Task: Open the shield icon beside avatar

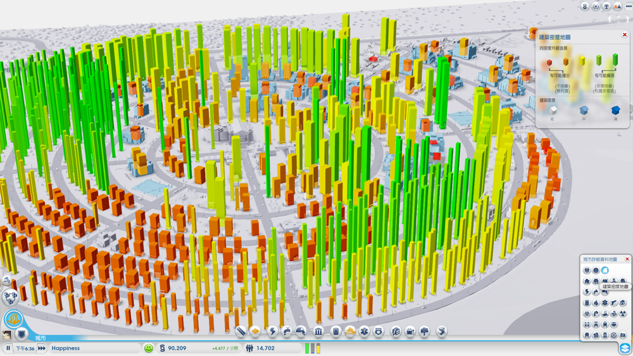Action: point(22,335)
